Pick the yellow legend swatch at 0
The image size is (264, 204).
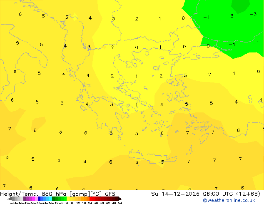click(x=68, y=199)
